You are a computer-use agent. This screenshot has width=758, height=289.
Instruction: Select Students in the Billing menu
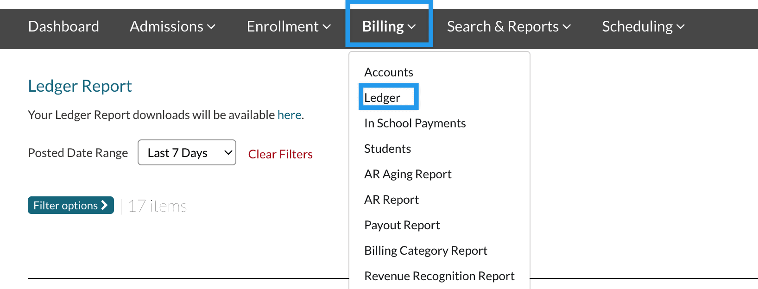pyautogui.click(x=387, y=149)
